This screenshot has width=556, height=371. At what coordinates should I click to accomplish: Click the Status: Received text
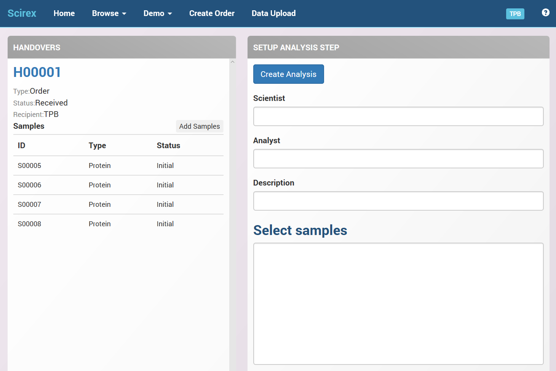(40, 103)
